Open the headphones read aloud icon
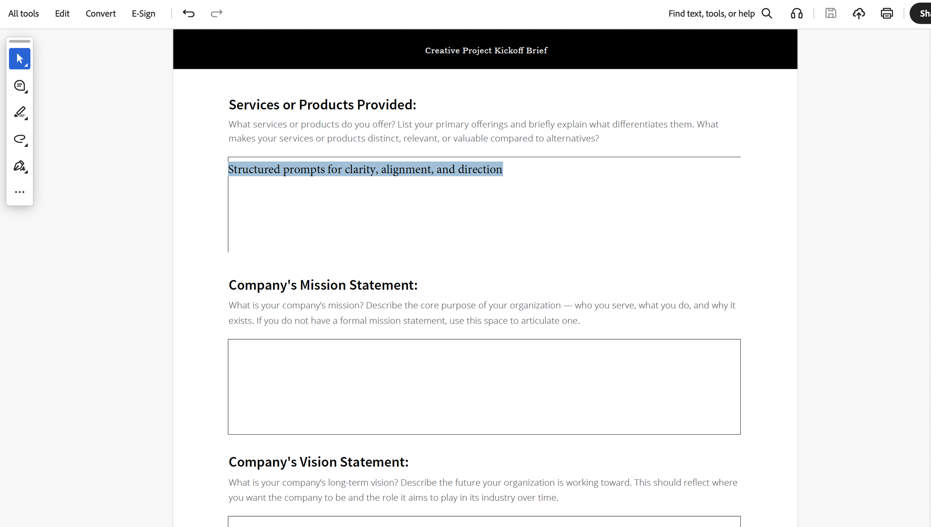 click(x=797, y=14)
